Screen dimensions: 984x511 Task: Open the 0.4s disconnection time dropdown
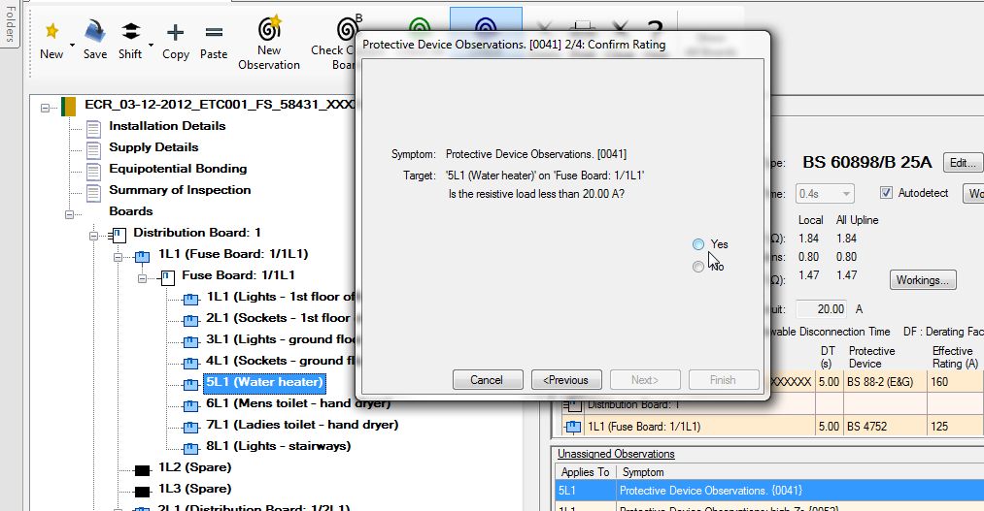(x=825, y=194)
